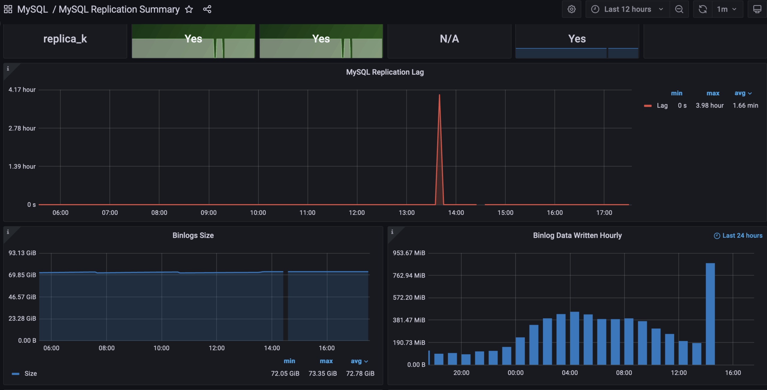Toggle the Lag series in legend

(x=662, y=106)
